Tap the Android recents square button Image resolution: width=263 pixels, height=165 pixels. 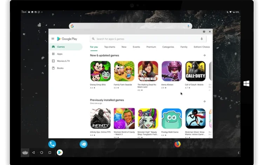coord(50,152)
